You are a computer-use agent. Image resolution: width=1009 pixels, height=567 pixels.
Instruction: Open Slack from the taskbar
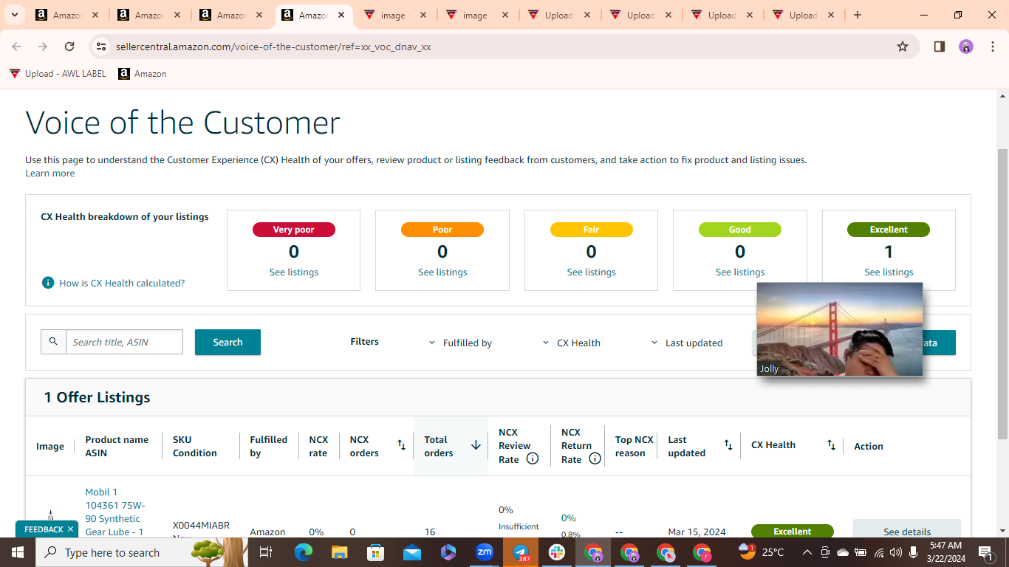557,552
